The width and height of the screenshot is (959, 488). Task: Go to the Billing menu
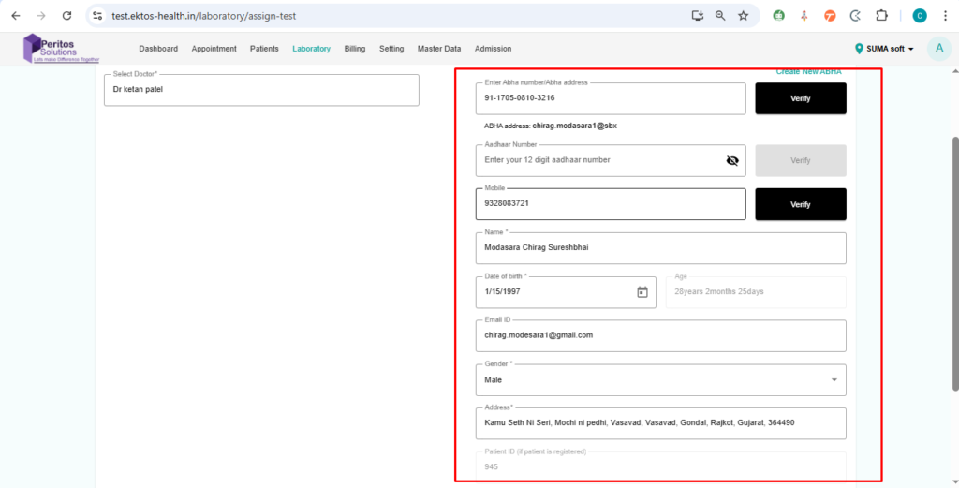click(355, 49)
